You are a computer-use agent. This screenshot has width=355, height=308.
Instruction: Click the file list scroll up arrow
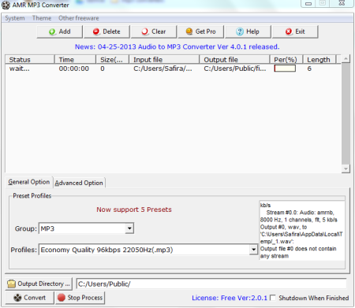pyautogui.click(x=346, y=58)
